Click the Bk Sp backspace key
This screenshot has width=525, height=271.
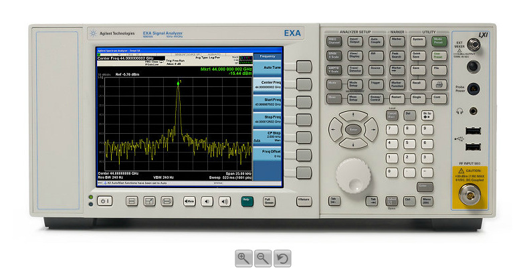coord(427,116)
